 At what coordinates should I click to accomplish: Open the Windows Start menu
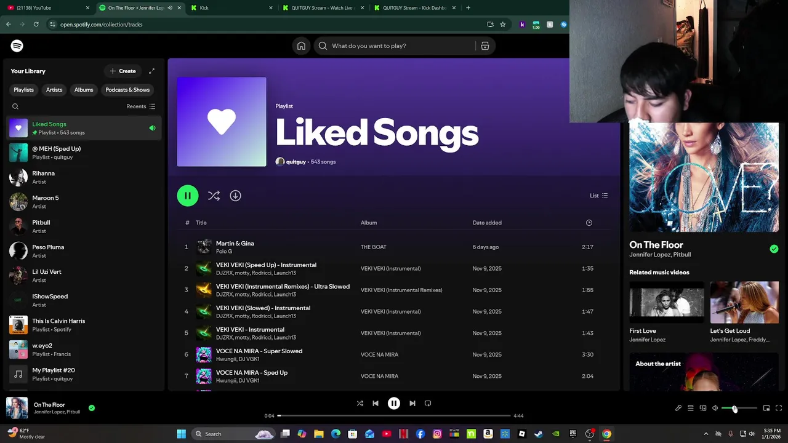click(x=181, y=434)
